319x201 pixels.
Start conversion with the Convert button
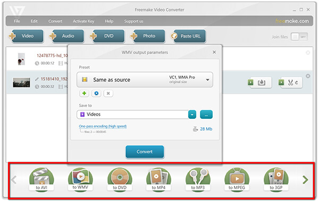145,152
